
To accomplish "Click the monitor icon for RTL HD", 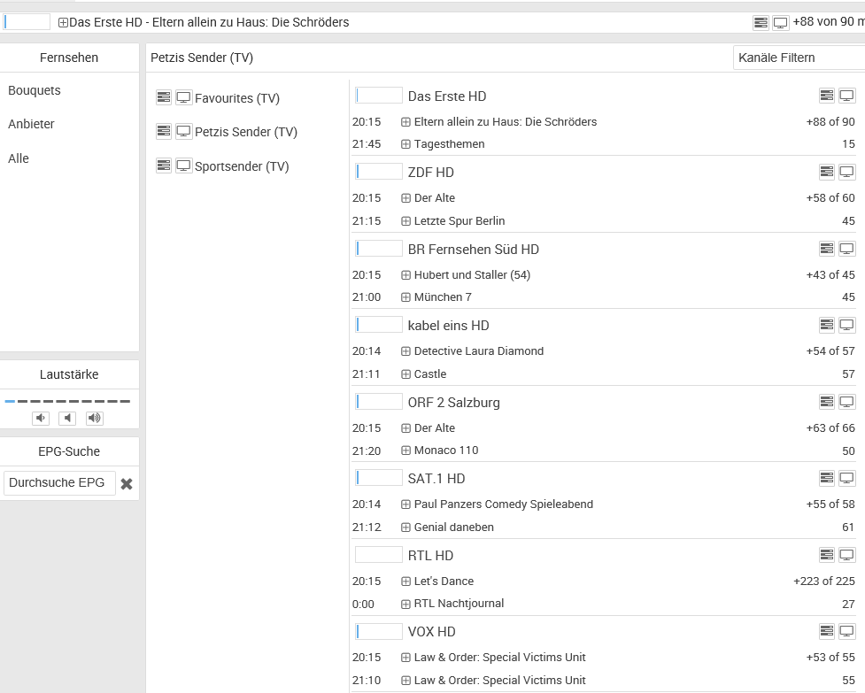I will 846,555.
